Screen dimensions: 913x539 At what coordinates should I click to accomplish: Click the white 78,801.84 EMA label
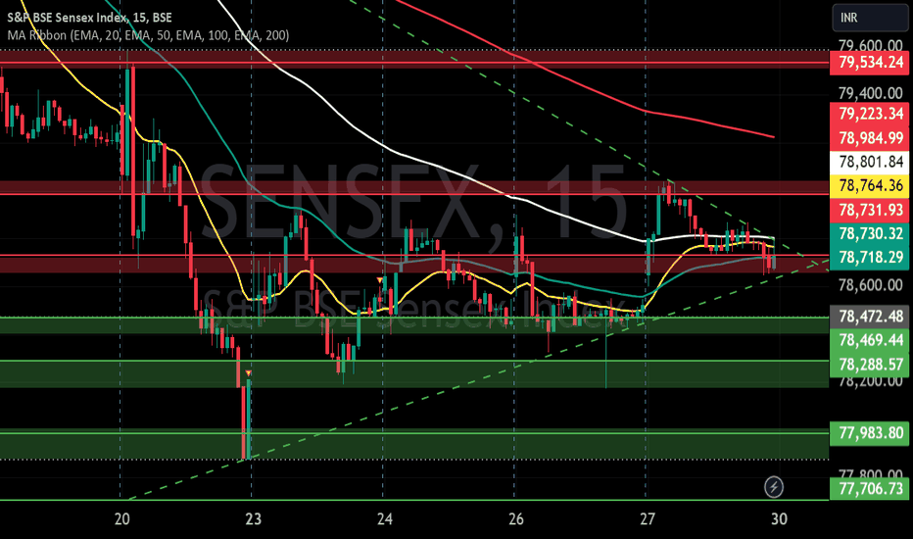(x=869, y=162)
